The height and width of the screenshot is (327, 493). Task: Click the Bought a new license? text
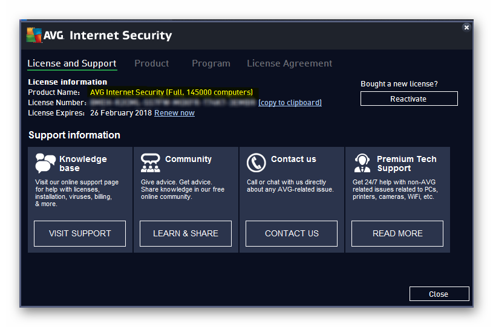399,84
